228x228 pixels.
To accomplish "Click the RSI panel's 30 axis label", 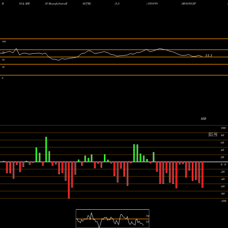I will pos(3,67).
